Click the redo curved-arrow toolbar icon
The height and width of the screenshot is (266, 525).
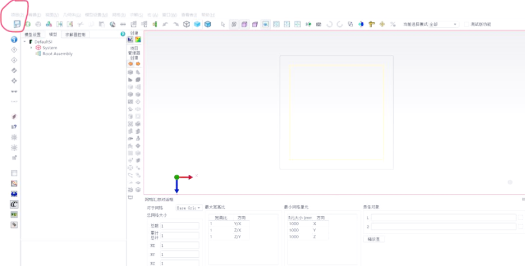175,24
